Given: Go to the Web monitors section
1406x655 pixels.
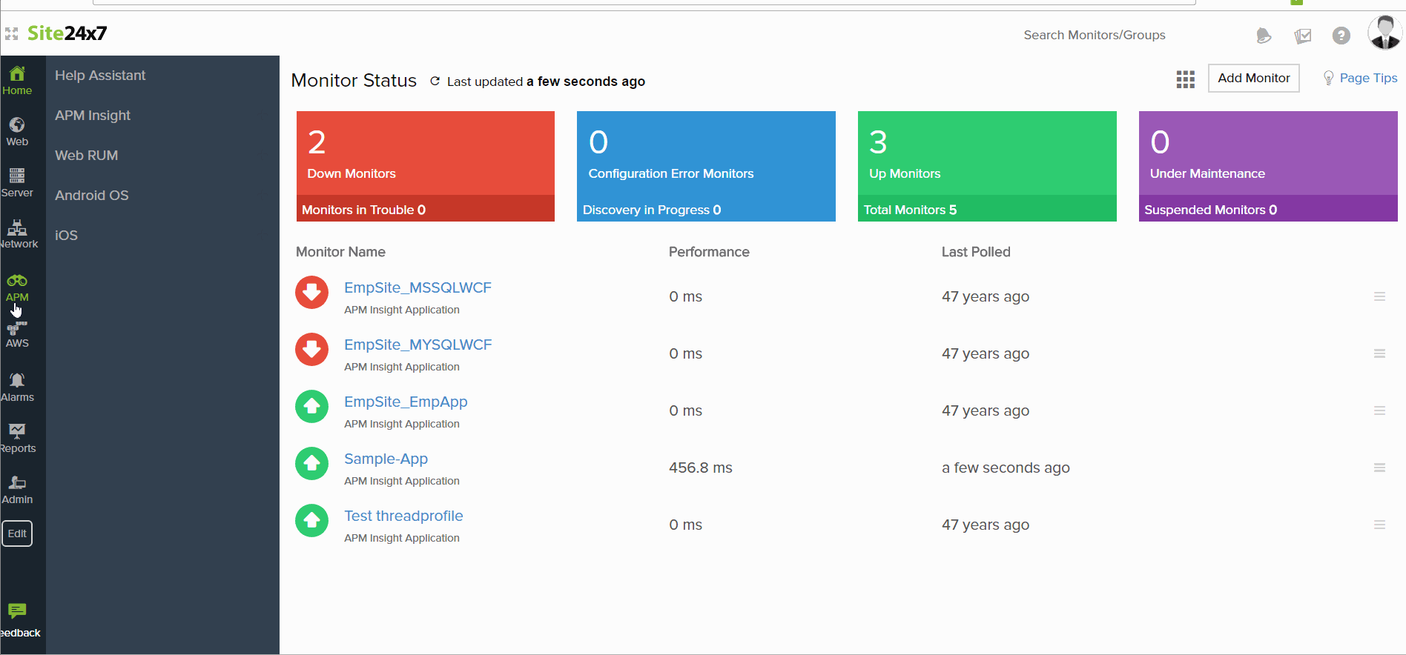Looking at the screenshot, I should coord(17,131).
